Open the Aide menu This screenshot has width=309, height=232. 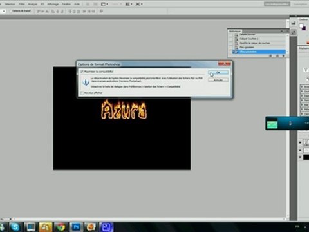pos(77,4)
